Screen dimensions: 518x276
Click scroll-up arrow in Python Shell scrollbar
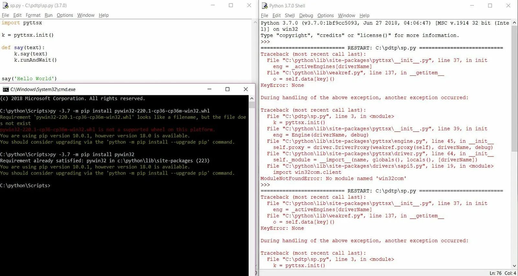coord(514,23)
